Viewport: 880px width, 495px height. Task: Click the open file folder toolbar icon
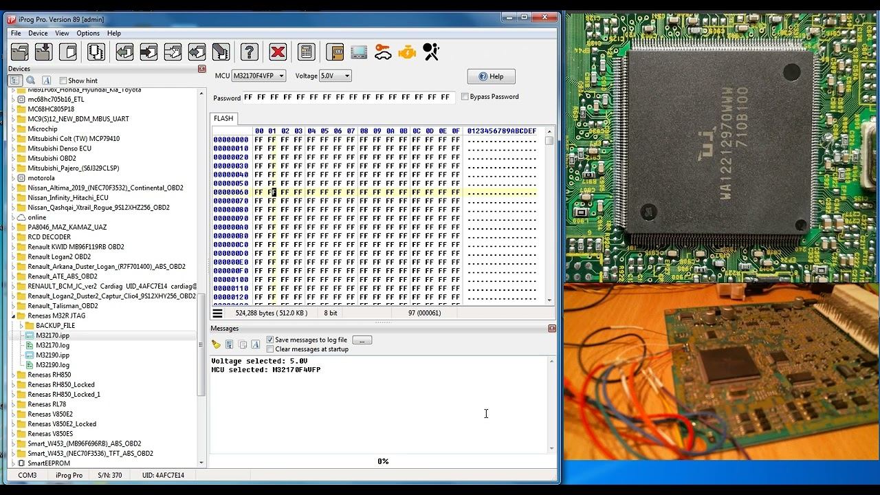point(20,52)
